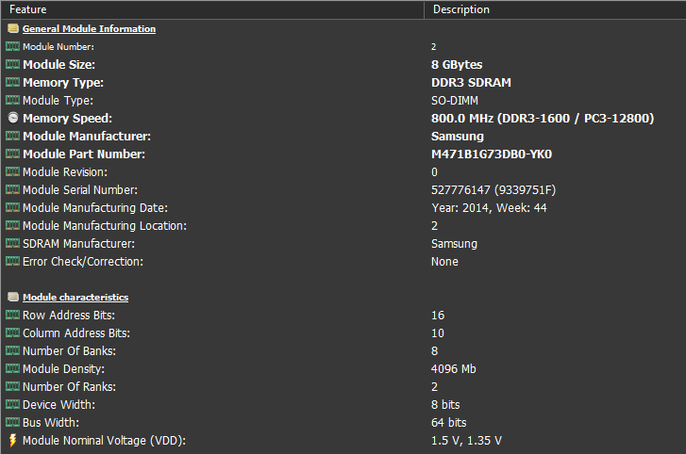Click the chip icon beside Row Address Bits
Viewport: 686px width, 454px height.
pos(12,316)
